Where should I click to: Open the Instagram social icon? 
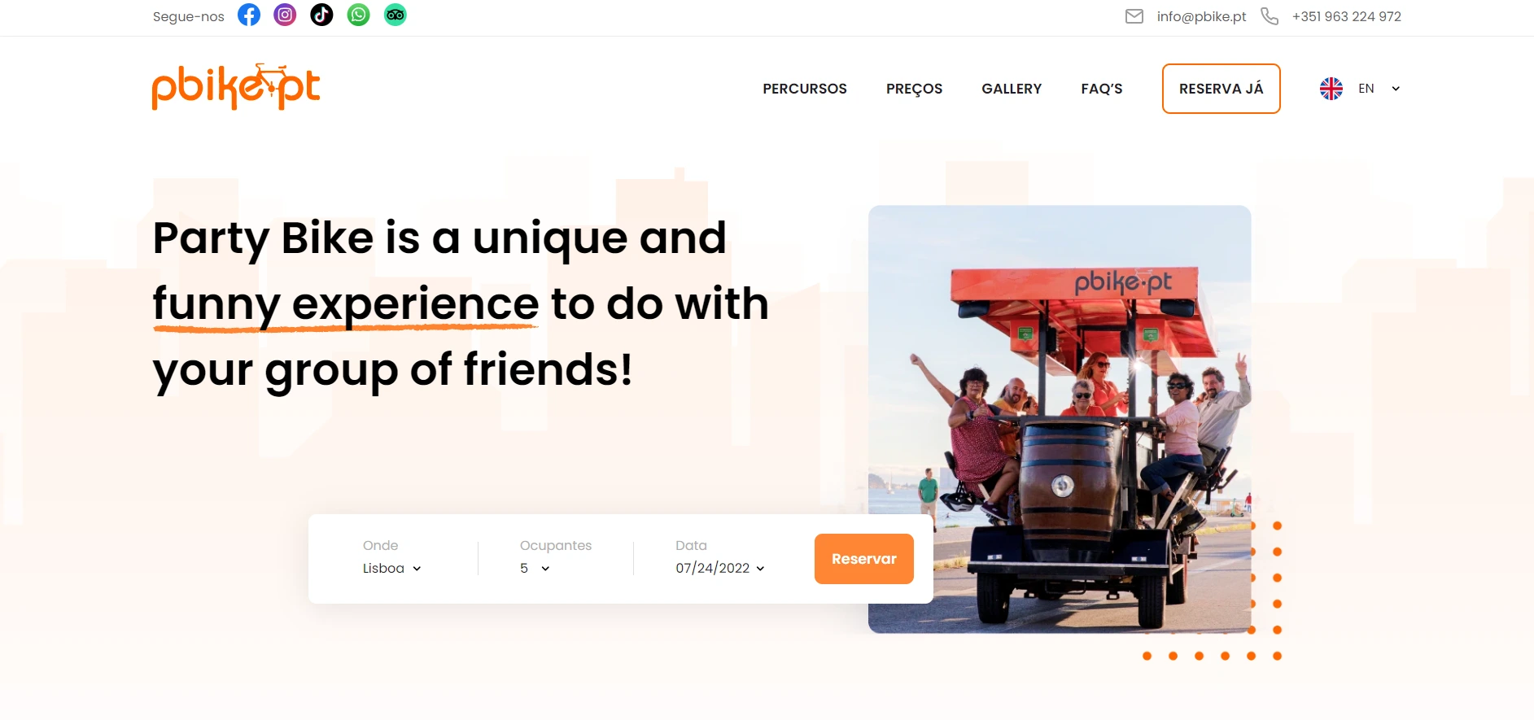(x=285, y=15)
